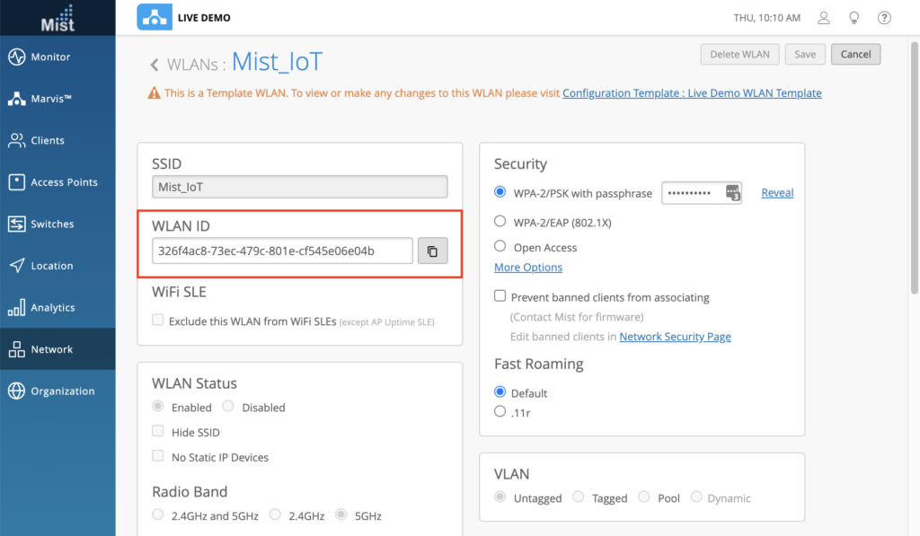Go to the Switches section
The height and width of the screenshot is (536, 920).
click(x=52, y=224)
